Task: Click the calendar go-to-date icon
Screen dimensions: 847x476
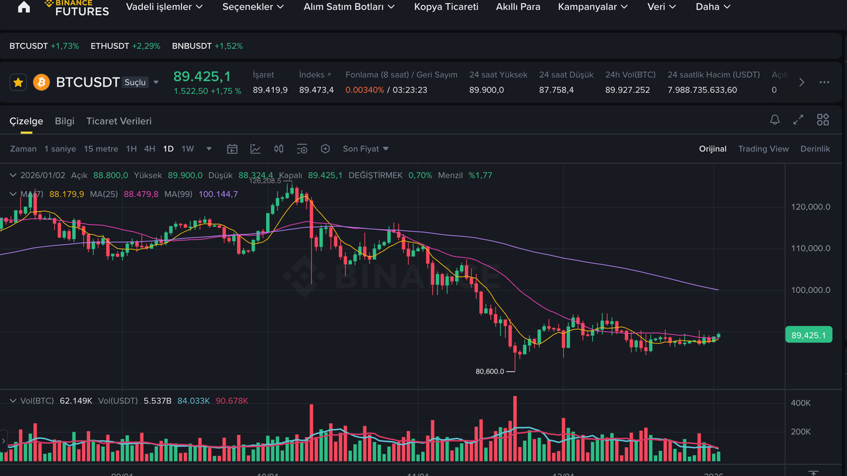Action: pos(232,149)
